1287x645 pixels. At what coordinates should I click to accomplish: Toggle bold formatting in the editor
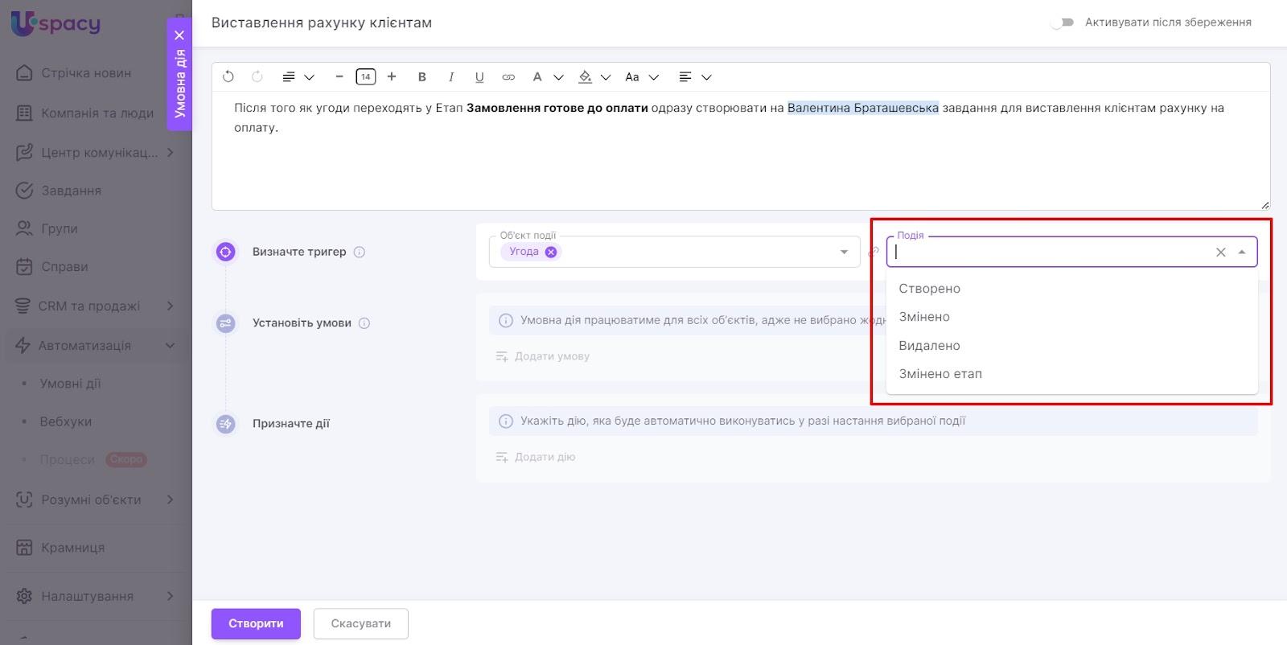[x=421, y=77]
